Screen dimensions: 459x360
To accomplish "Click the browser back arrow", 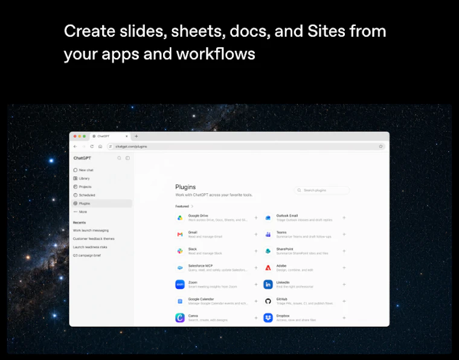I will click(x=75, y=146).
